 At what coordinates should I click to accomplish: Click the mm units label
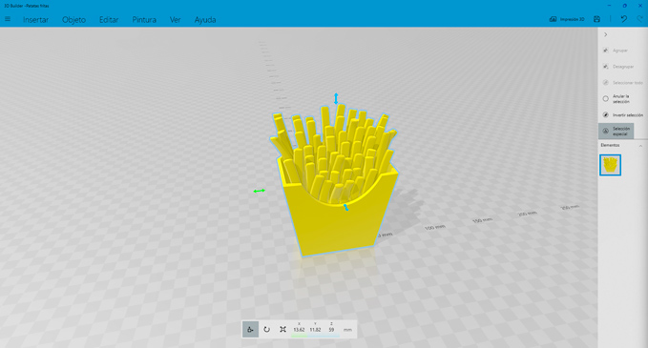[x=347, y=330]
